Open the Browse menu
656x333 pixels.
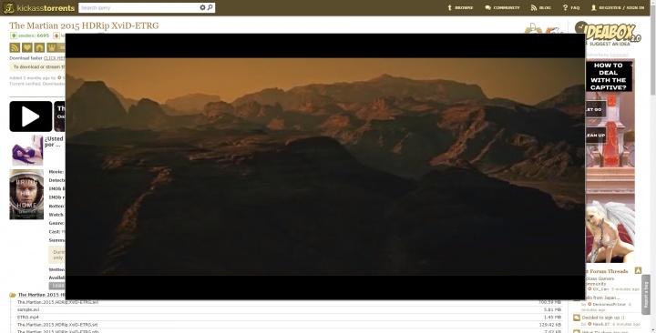click(460, 7)
